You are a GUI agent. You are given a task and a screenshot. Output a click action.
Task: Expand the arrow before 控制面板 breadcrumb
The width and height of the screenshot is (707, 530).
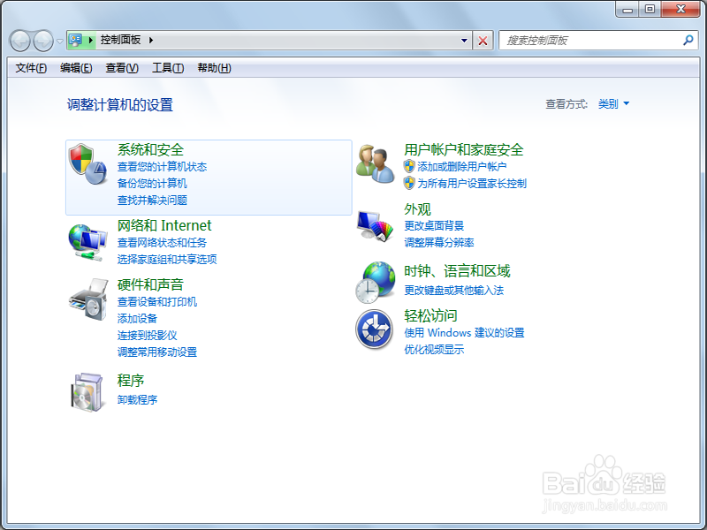coord(91,40)
